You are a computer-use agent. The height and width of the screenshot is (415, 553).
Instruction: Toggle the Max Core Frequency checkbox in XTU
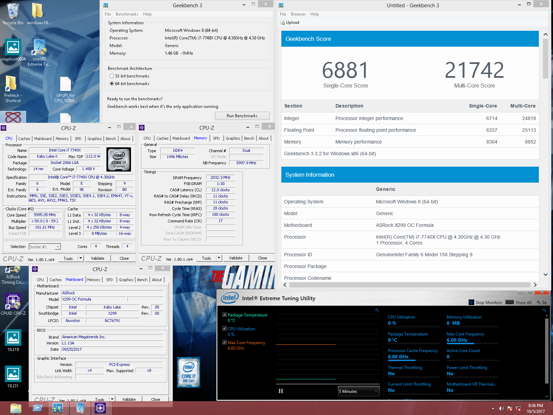click(225, 342)
